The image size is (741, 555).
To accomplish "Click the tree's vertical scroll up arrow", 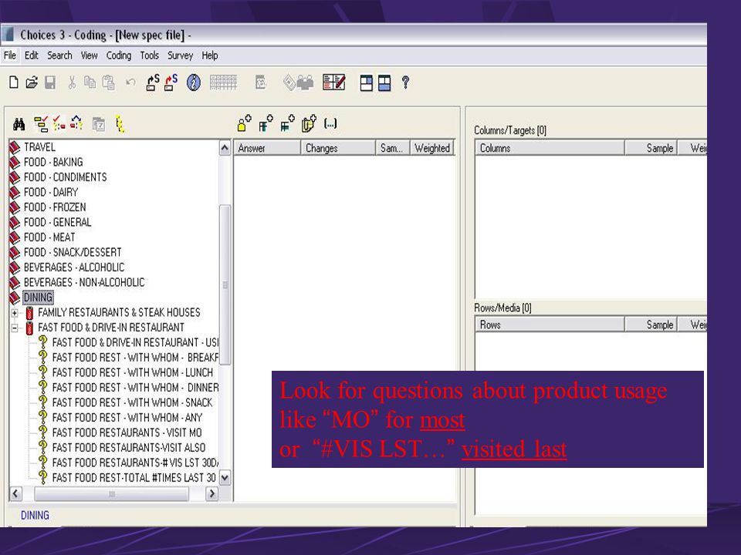I will pyautogui.click(x=225, y=148).
